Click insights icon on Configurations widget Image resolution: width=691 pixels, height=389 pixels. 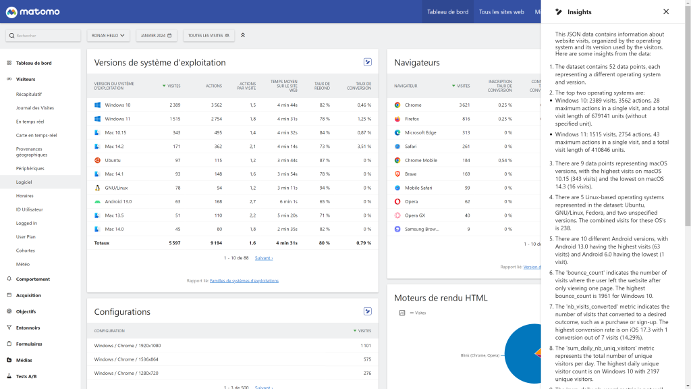click(368, 311)
